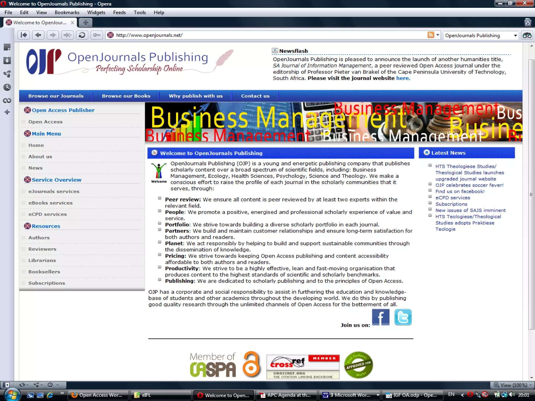Screen dimensions: 535x401
Task: Click the Reload page button
Action: 82,35
